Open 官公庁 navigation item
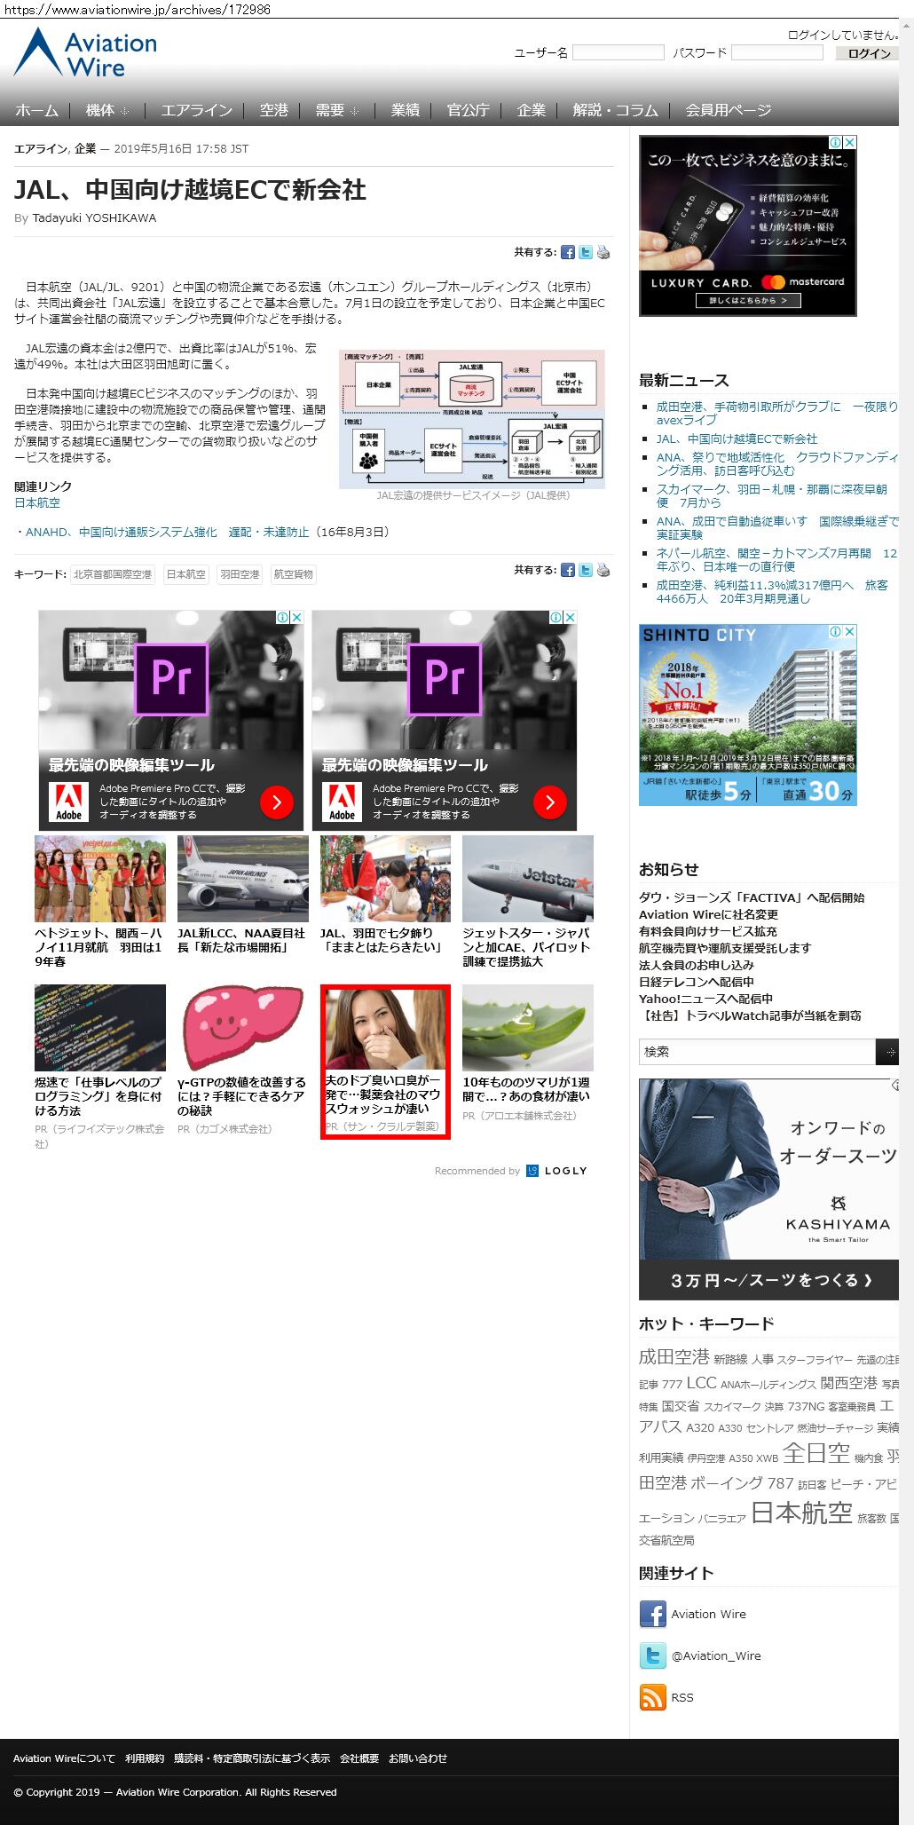This screenshot has height=1825, width=914. tap(468, 110)
